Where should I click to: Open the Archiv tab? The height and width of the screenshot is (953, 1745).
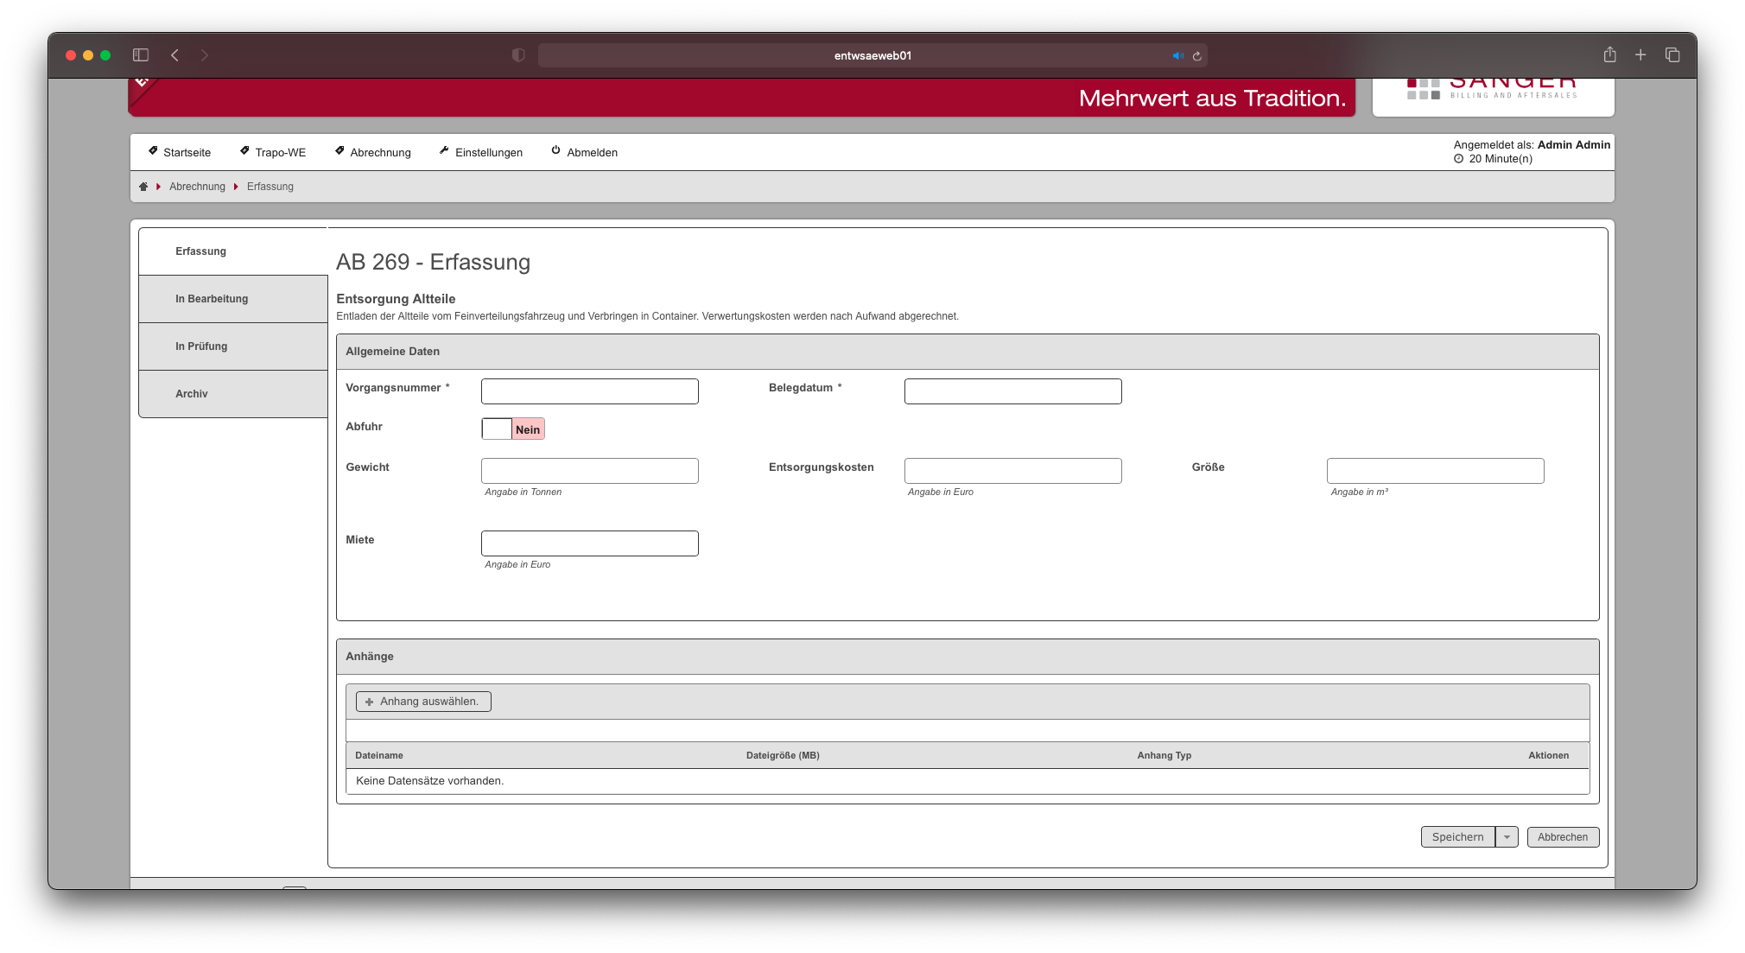click(x=233, y=394)
